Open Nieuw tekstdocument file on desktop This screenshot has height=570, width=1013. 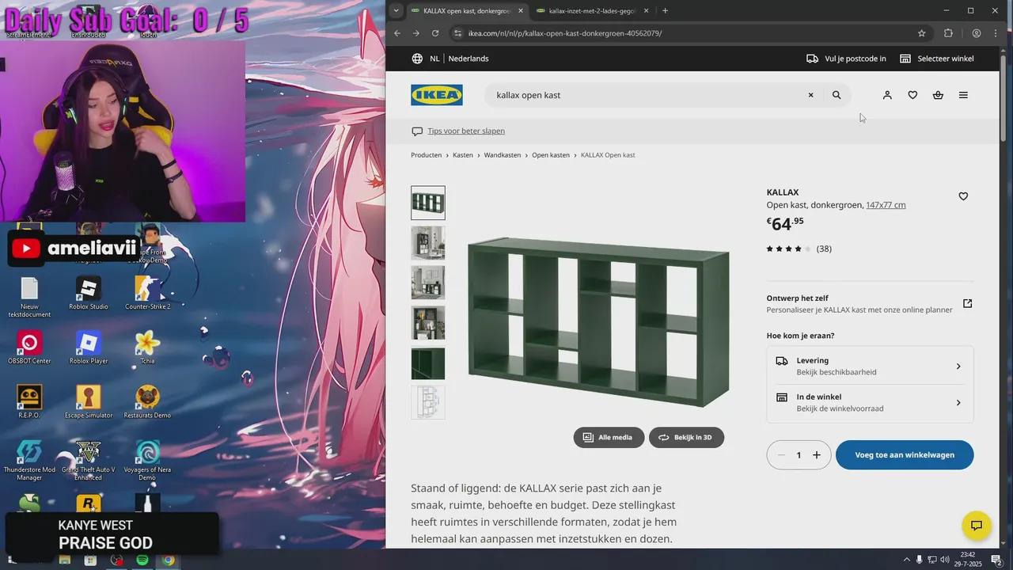pyautogui.click(x=29, y=297)
